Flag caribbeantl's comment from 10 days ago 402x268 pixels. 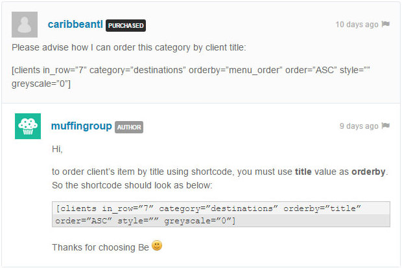386,24
